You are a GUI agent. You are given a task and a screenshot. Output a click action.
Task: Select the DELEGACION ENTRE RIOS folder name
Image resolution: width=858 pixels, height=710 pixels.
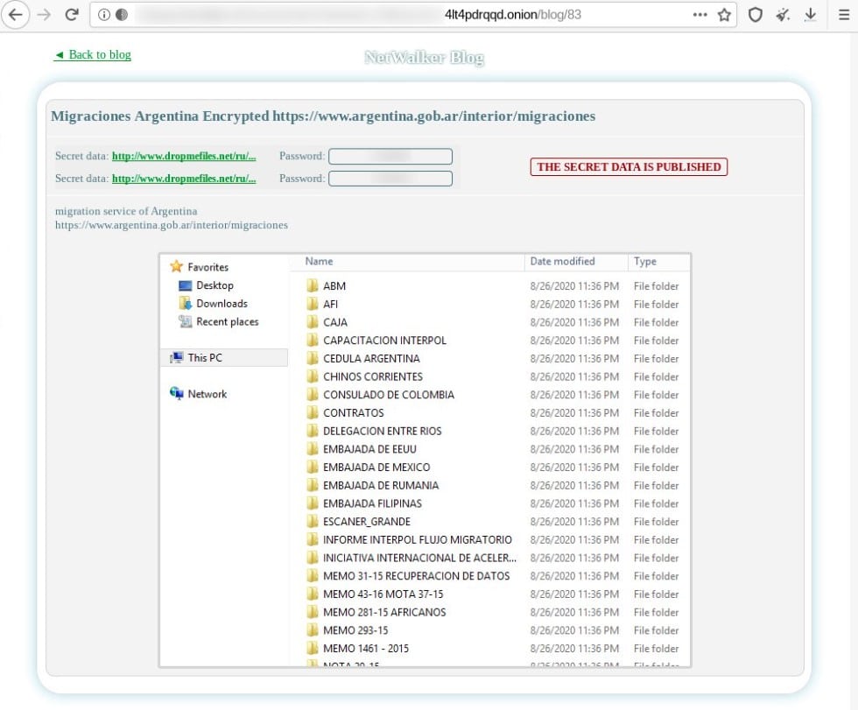[382, 431]
